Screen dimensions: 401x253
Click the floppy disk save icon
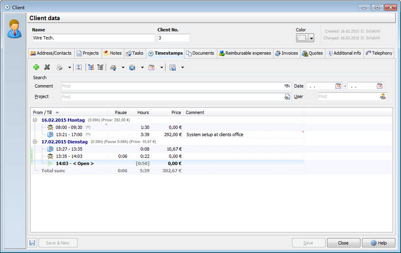coord(32,243)
